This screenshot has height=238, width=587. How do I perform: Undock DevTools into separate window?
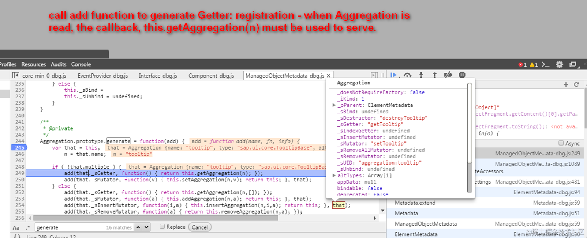(573, 64)
